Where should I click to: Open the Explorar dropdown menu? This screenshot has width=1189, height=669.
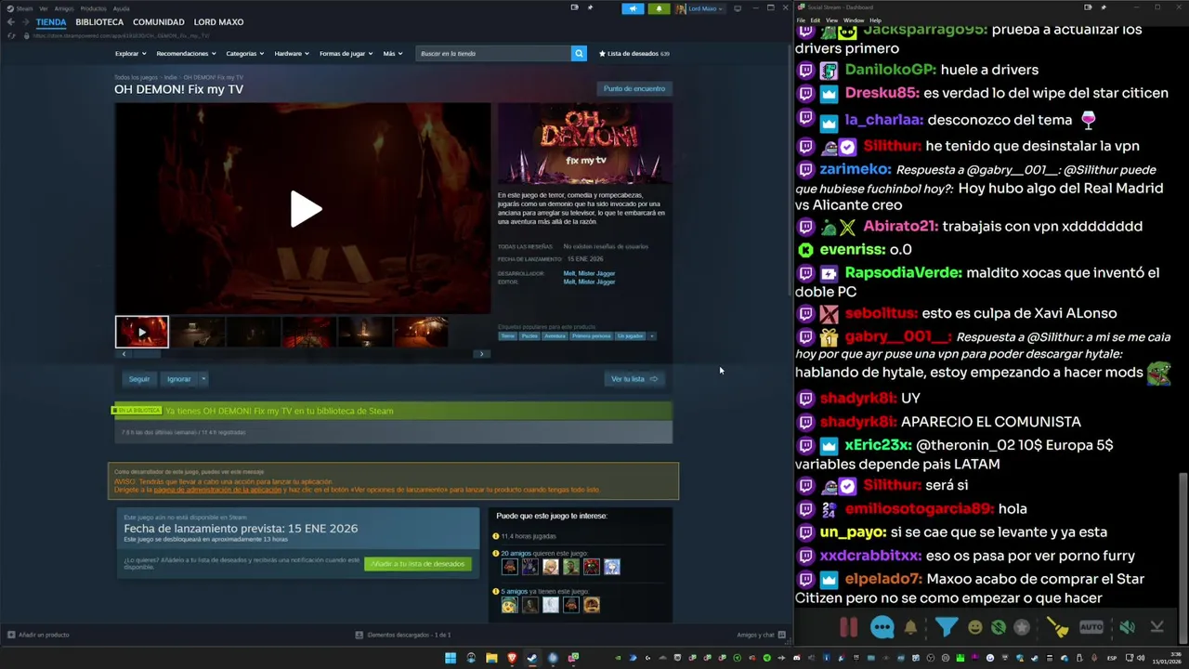pos(130,54)
